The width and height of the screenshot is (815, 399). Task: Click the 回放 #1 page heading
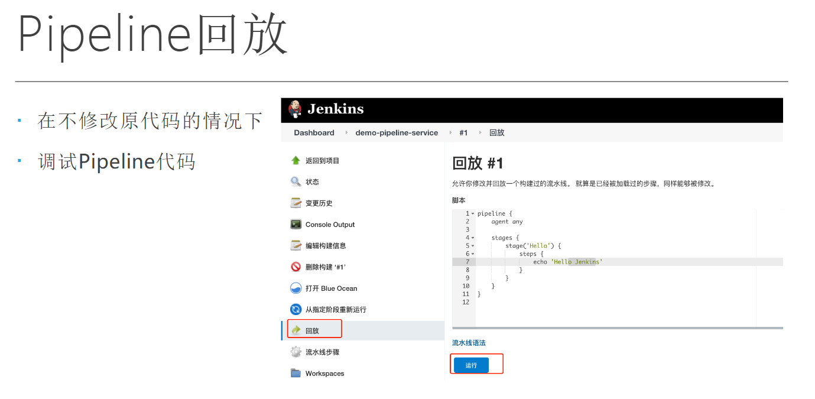[478, 163]
